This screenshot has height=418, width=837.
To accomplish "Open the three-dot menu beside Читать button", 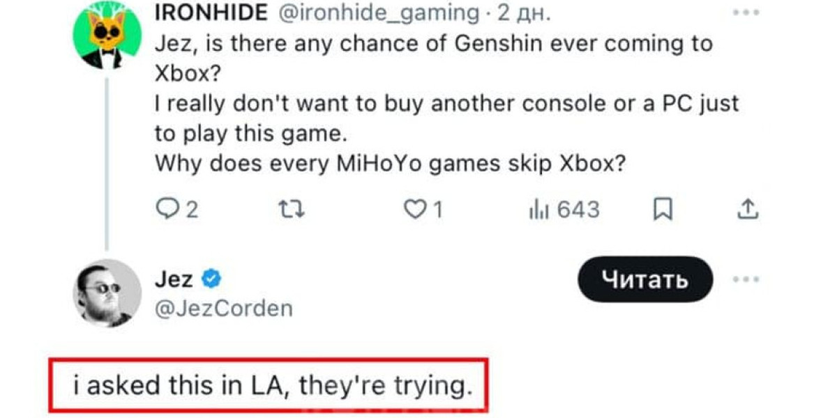I will (746, 279).
